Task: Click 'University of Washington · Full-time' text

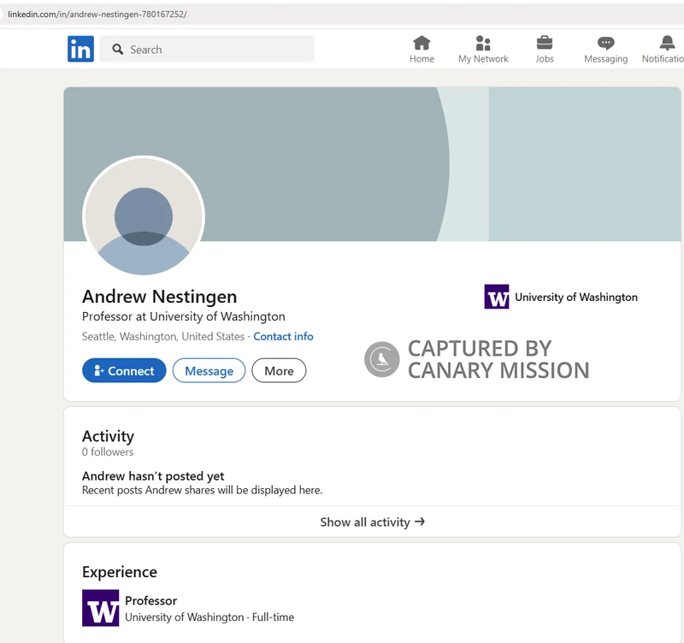Action: click(x=209, y=616)
